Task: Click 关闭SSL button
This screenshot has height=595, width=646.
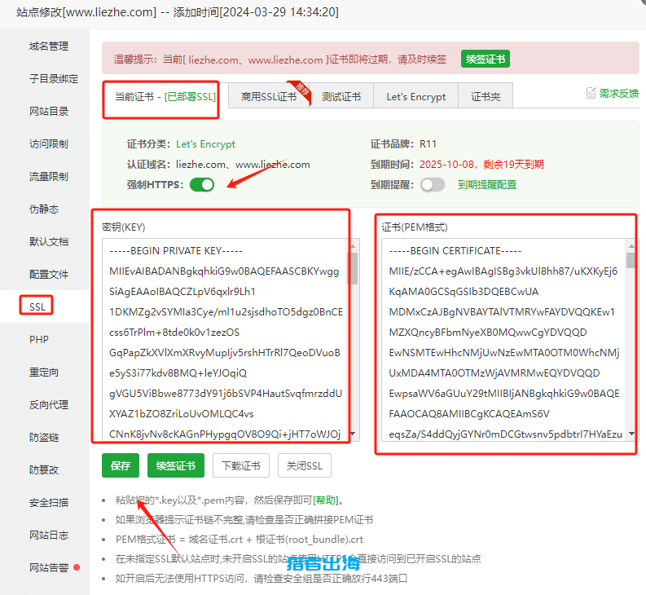Action: [x=305, y=465]
